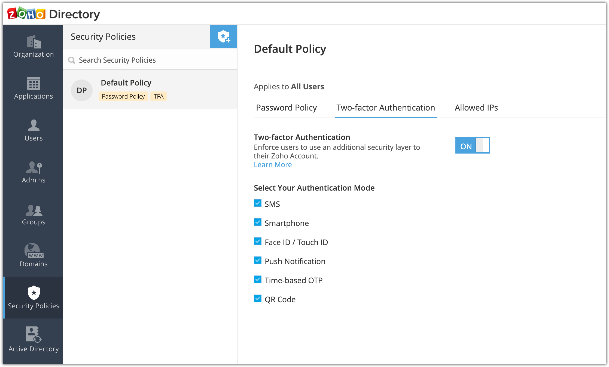Open the Organization sidebar section
The height and width of the screenshot is (367, 609).
34,46
